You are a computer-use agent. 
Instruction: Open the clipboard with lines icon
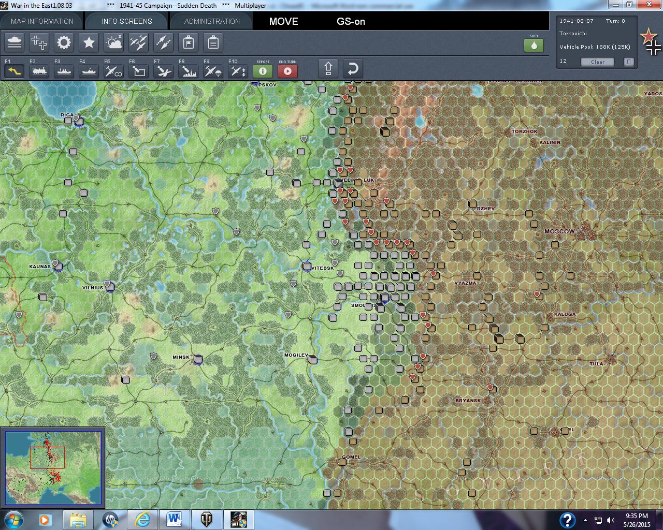[x=213, y=42]
